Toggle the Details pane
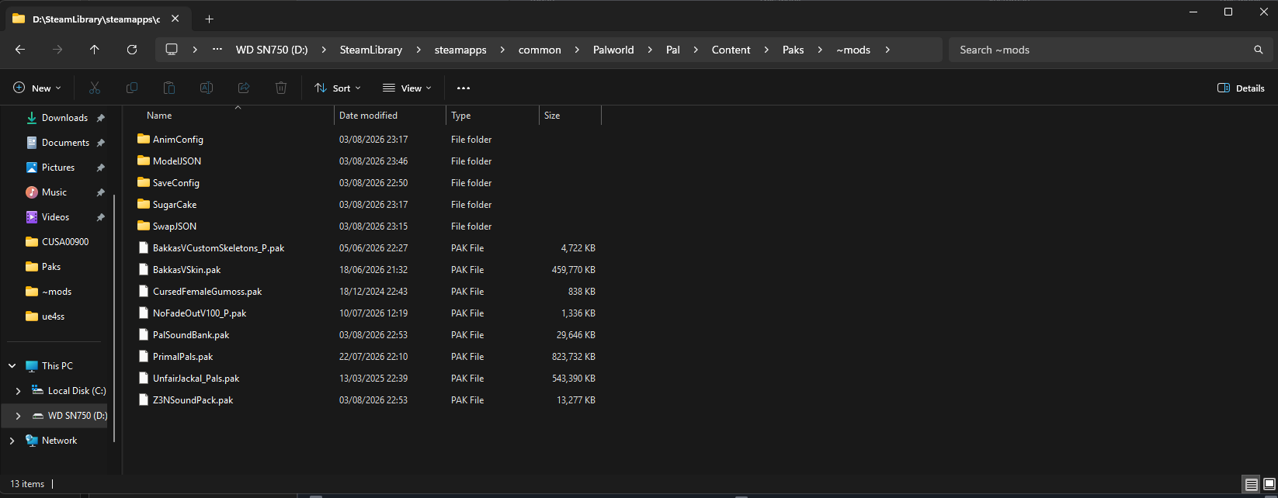 click(1241, 88)
